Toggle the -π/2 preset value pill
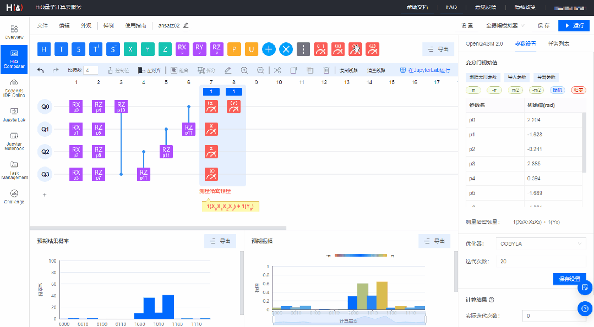 (537, 90)
